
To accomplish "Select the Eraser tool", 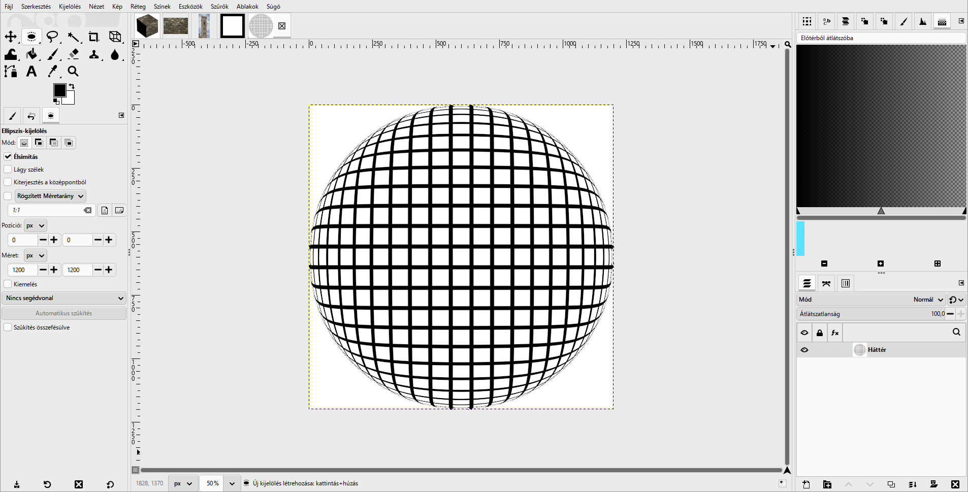I will pos(73,54).
